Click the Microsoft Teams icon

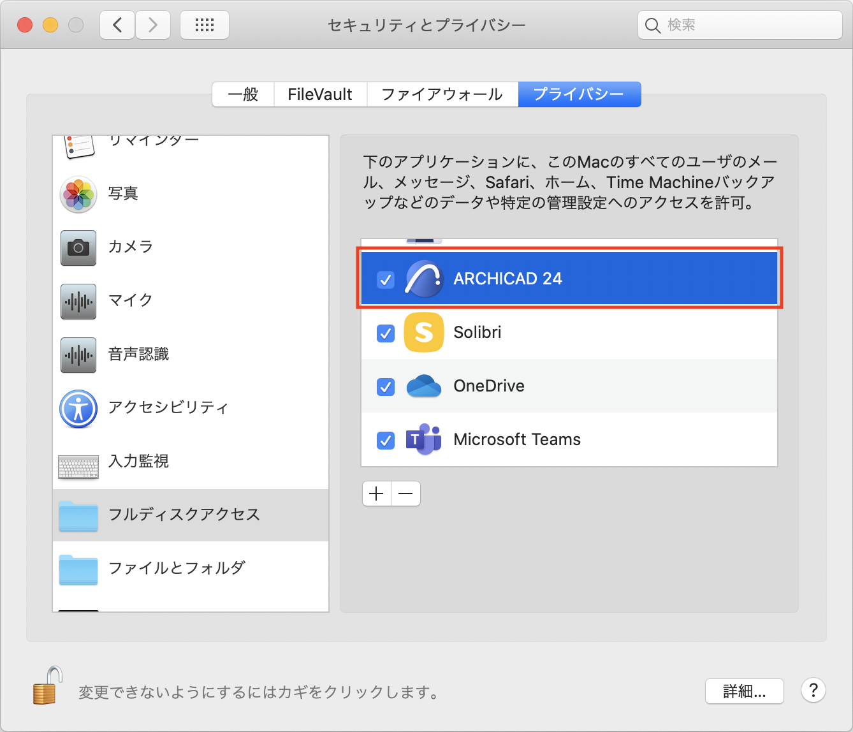tap(423, 439)
